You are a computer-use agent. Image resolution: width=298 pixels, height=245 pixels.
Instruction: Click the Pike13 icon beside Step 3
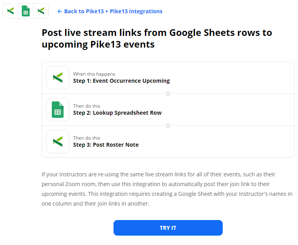58,142
